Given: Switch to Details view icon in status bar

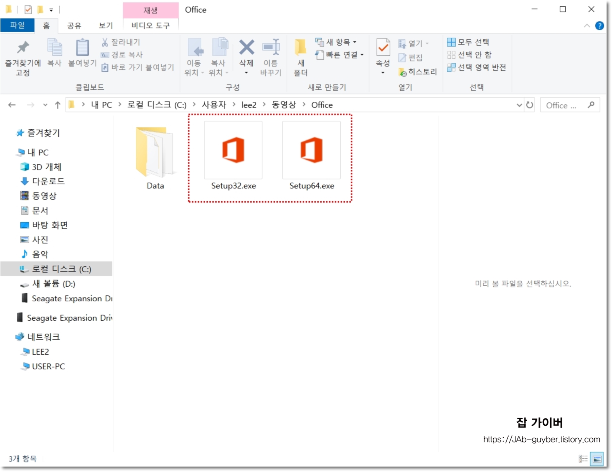Looking at the screenshot, I should coord(583,459).
